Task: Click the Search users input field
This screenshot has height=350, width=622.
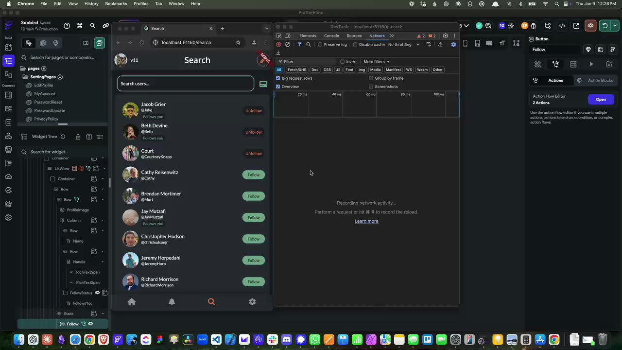Action: coord(185,84)
